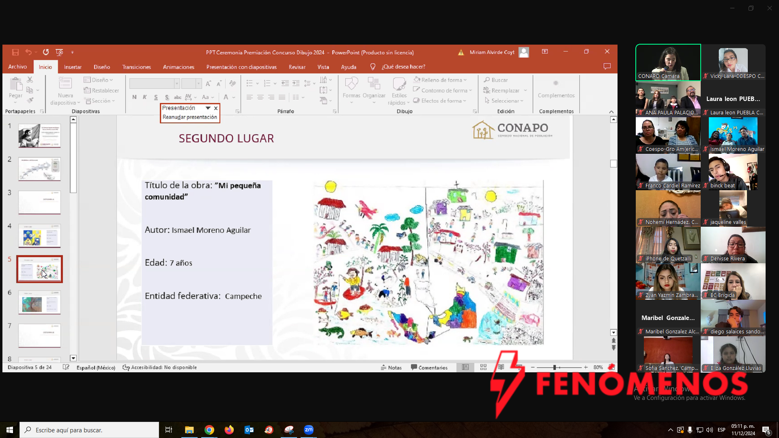This screenshot has width=779, height=438.
Task: Click the zoom in plus button
Action: (585, 367)
